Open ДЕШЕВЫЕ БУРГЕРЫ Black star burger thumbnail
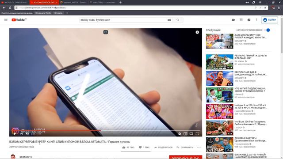283x159 pixels. (220, 144)
